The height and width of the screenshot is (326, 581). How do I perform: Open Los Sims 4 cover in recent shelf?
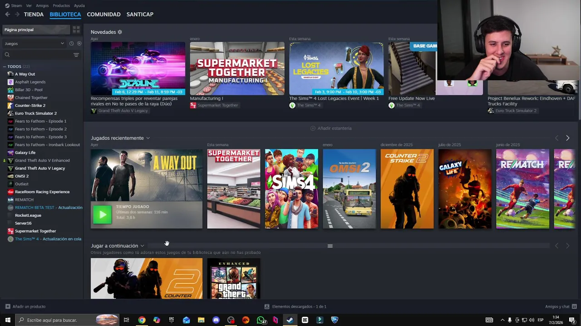[x=291, y=189]
